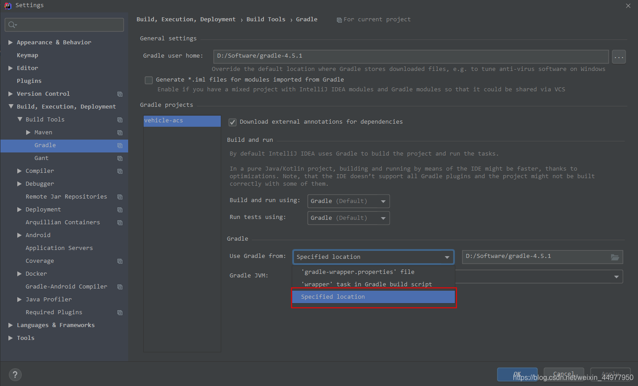The height and width of the screenshot is (386, 638).
Task: Click the For current project icon
Action: [x=339, y=20]
